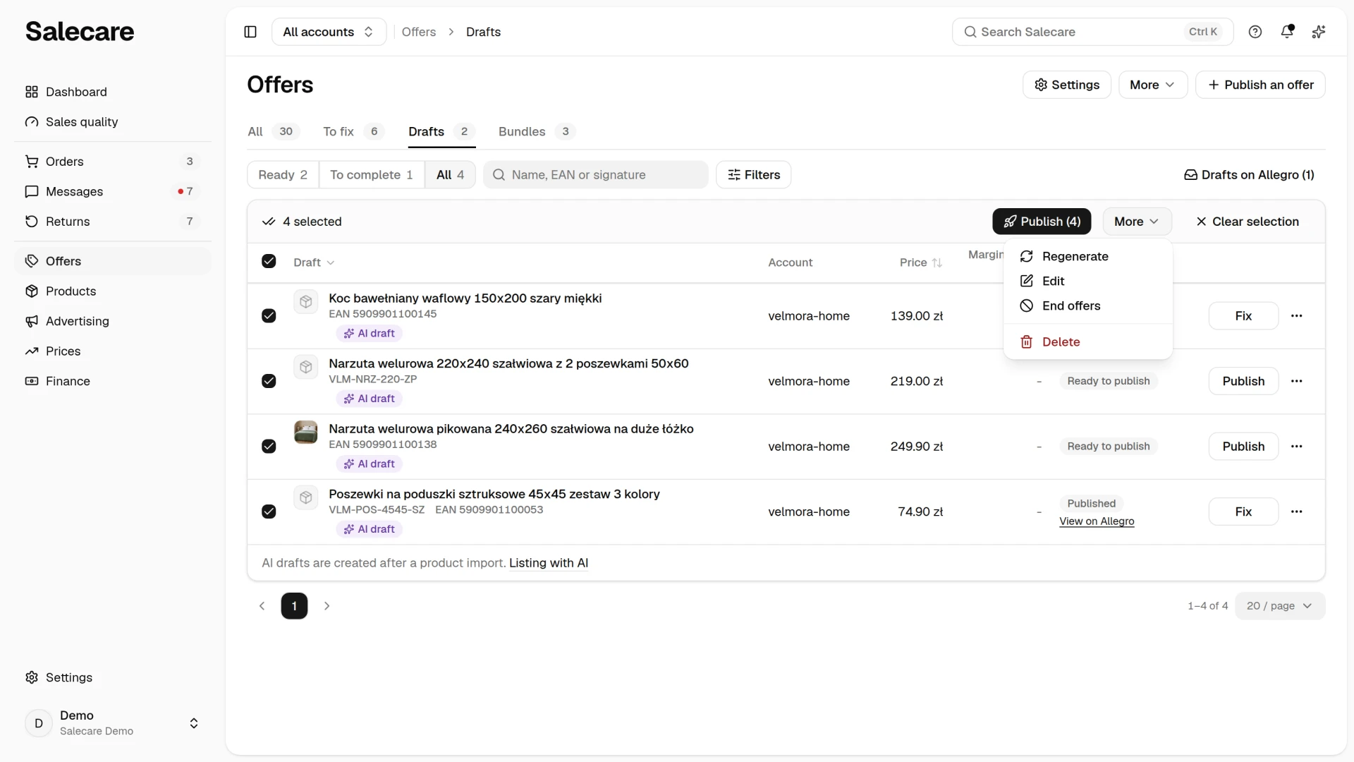
Task: Expand the header More dropdown
Action: [x=1152, y=85]
